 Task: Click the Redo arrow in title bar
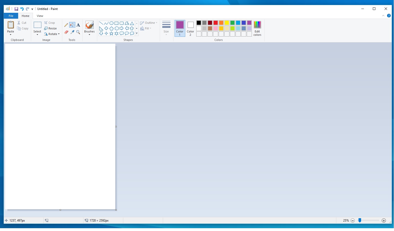[x=27, y=9]
